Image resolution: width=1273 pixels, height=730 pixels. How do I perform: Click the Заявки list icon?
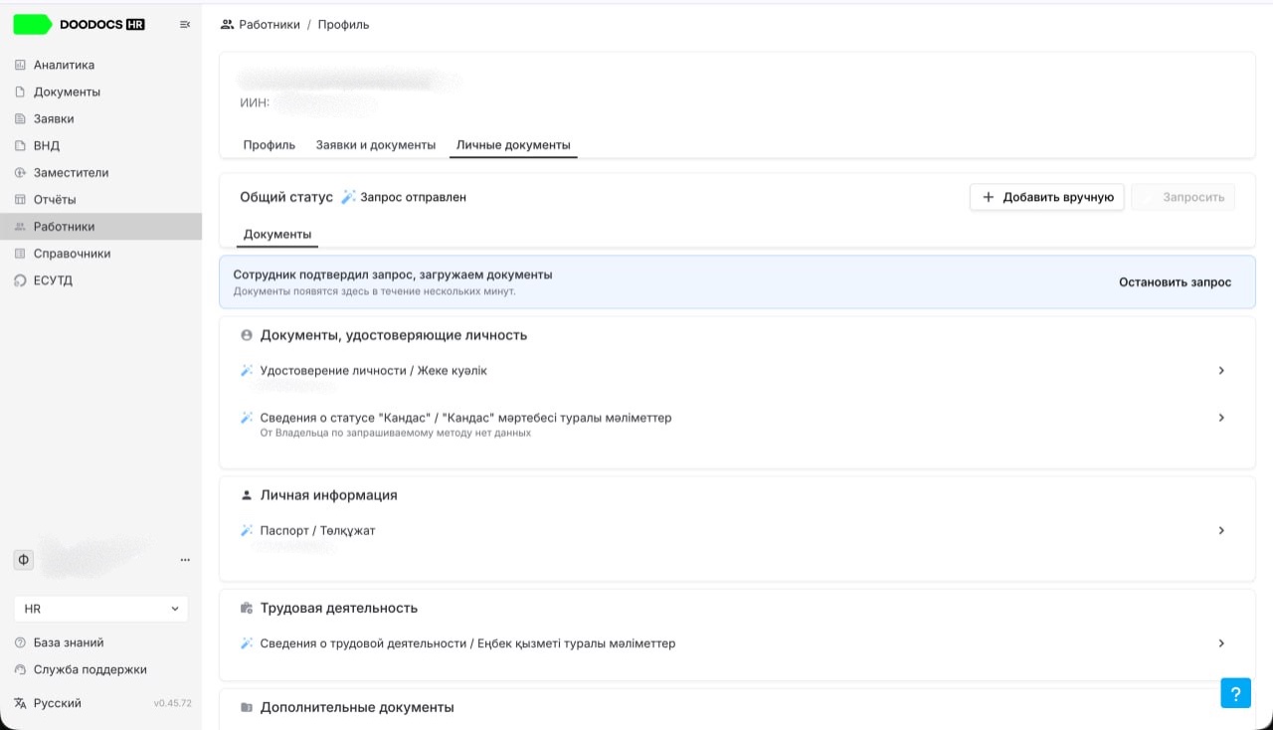pos(20,118)
